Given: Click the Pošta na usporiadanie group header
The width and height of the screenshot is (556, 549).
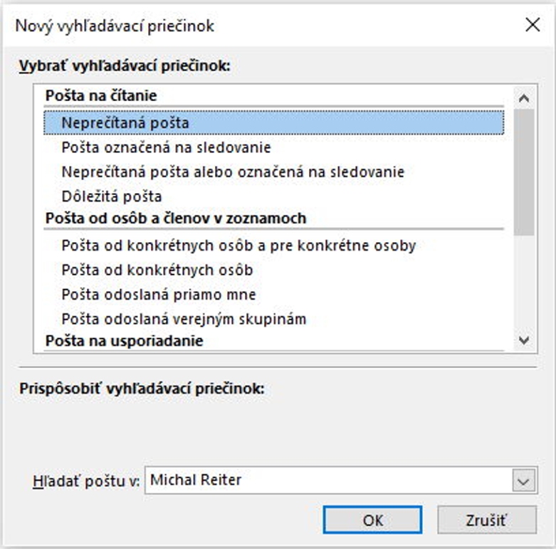Looking at the screenshot, I should [x=124, y=340].
